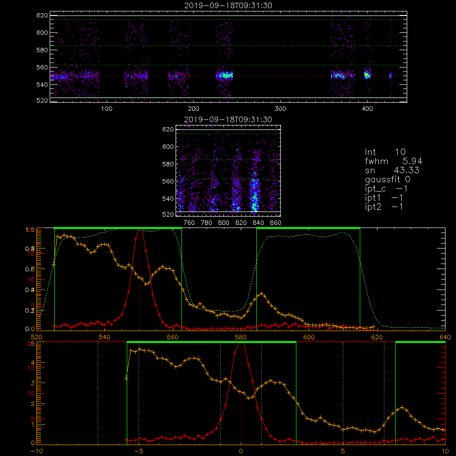Click the timestamp title above the wide top spectrogram
Screen dimensions: 456x456
click(x=228, y=5)
